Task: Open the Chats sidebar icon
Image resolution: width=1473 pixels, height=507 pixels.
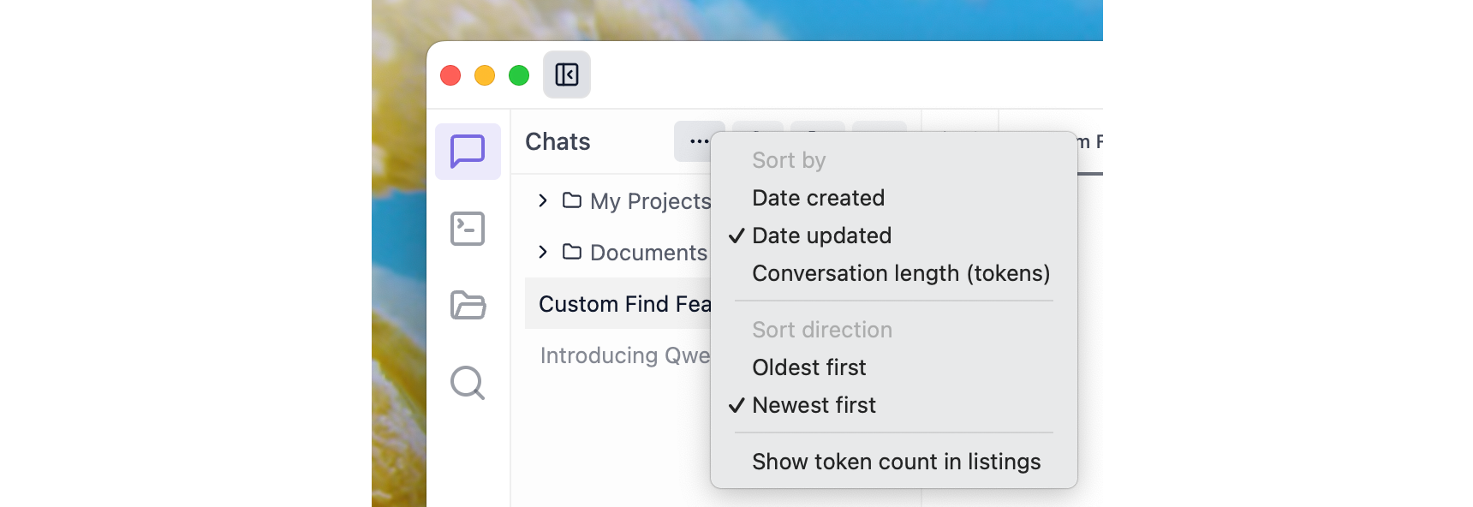Action: pyautogui.click(x=468, y=152)
